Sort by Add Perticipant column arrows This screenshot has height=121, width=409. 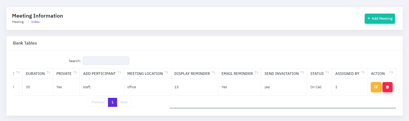[x=120, y=72]
